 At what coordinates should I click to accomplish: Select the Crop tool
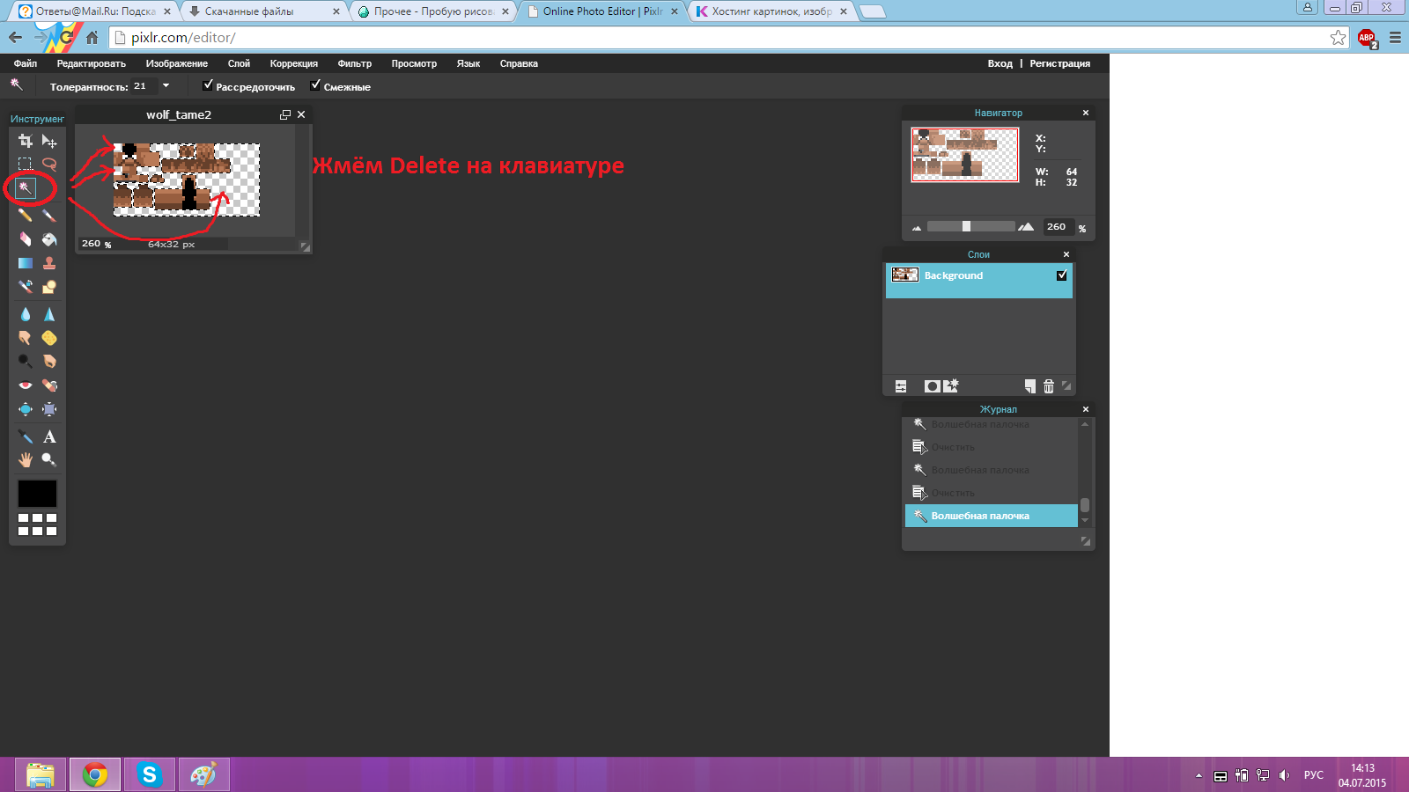click(x=26, y=141)
